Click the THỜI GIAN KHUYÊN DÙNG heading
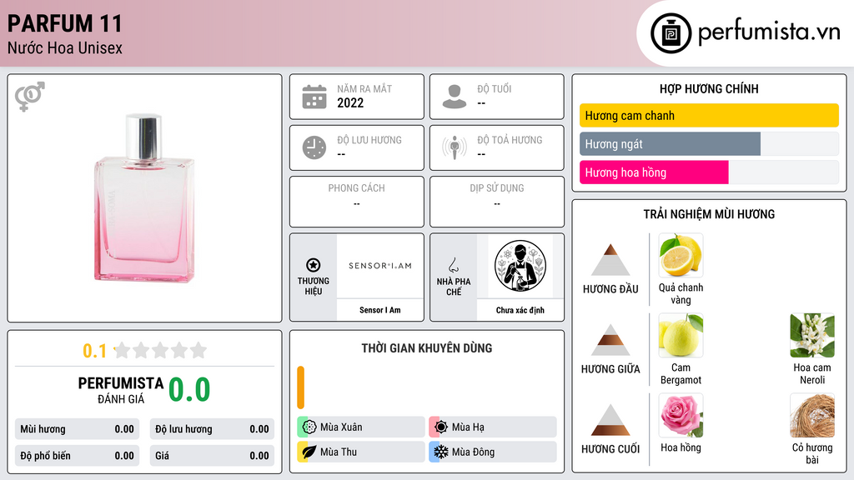 (x=427, y=347)
